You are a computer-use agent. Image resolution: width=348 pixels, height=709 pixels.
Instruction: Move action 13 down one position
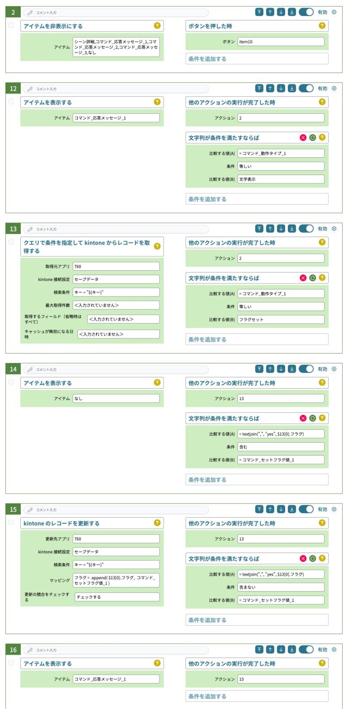(281, 229)
